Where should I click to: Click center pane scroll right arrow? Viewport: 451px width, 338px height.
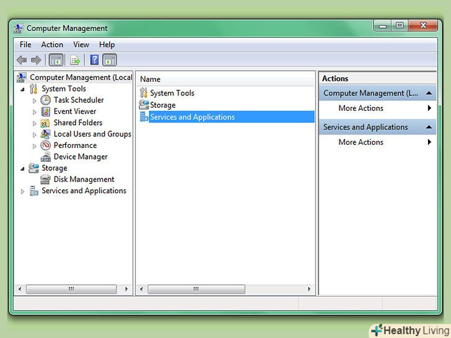(x=309, y=289)
